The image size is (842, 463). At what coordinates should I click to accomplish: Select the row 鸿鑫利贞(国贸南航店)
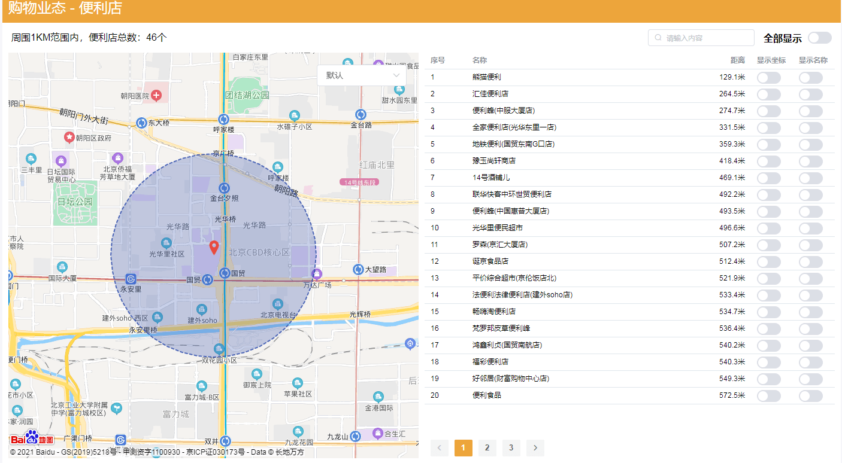point(630,346)
